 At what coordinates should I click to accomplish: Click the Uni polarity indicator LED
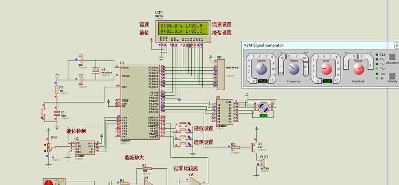377,74
